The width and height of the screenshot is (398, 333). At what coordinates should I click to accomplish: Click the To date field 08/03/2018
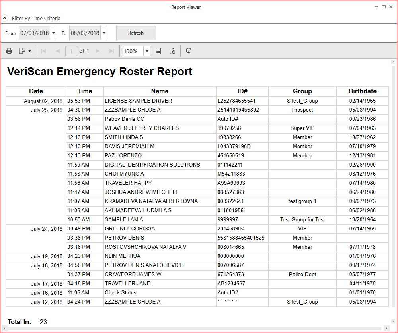(x=85, y=33)
